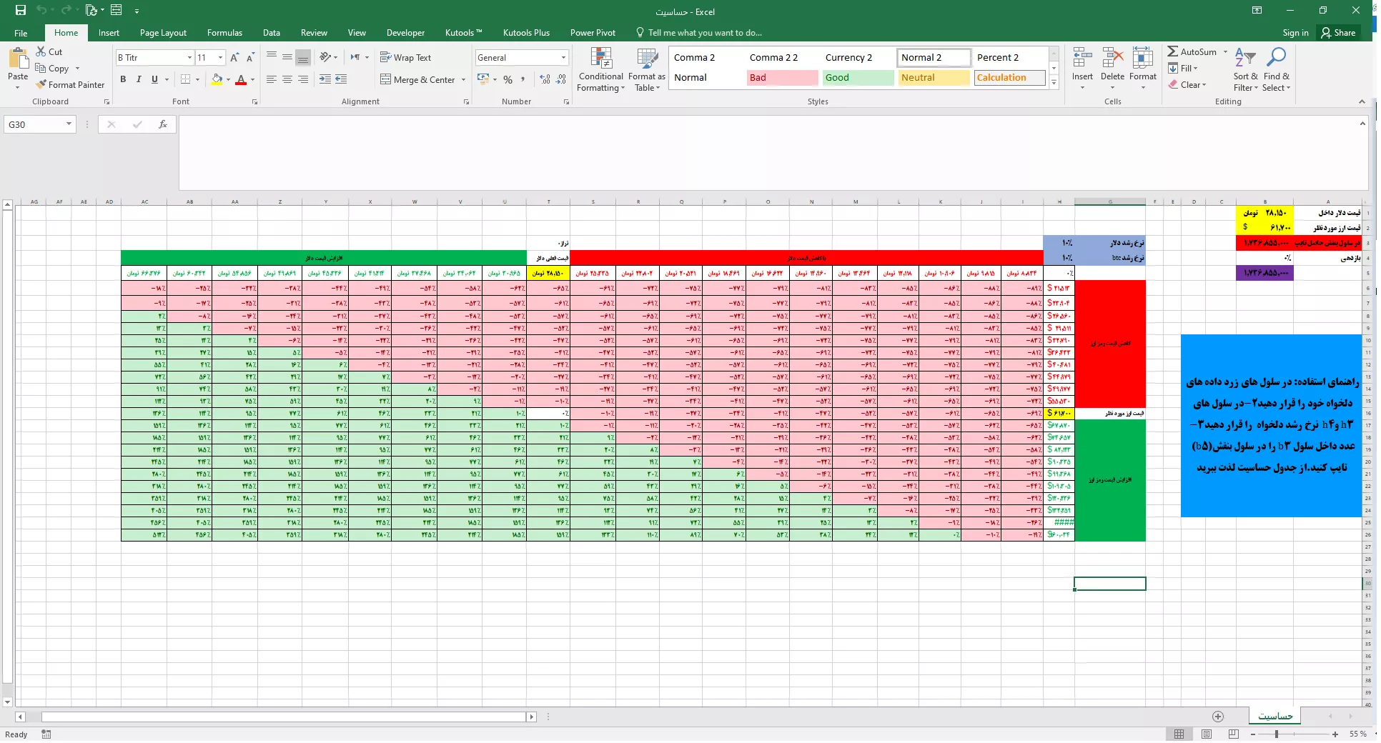Expand the Name Box dropdown arrow
1381x743 pixels.
click(x=69, y=124)
